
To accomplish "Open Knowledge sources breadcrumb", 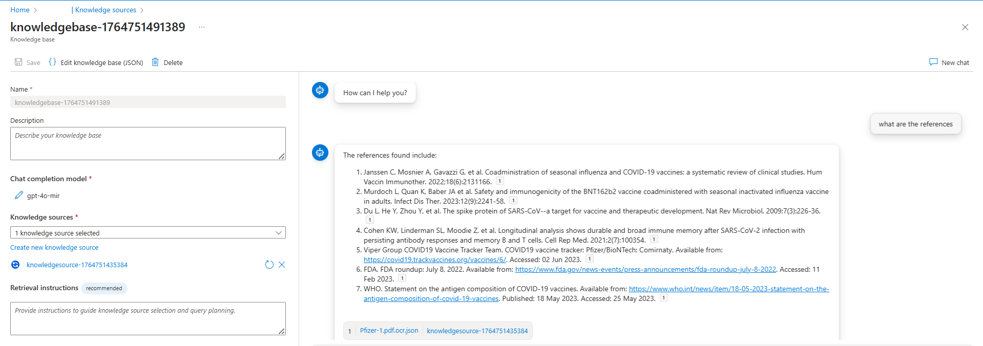I will pyautogui.click(x=106, y=10).
